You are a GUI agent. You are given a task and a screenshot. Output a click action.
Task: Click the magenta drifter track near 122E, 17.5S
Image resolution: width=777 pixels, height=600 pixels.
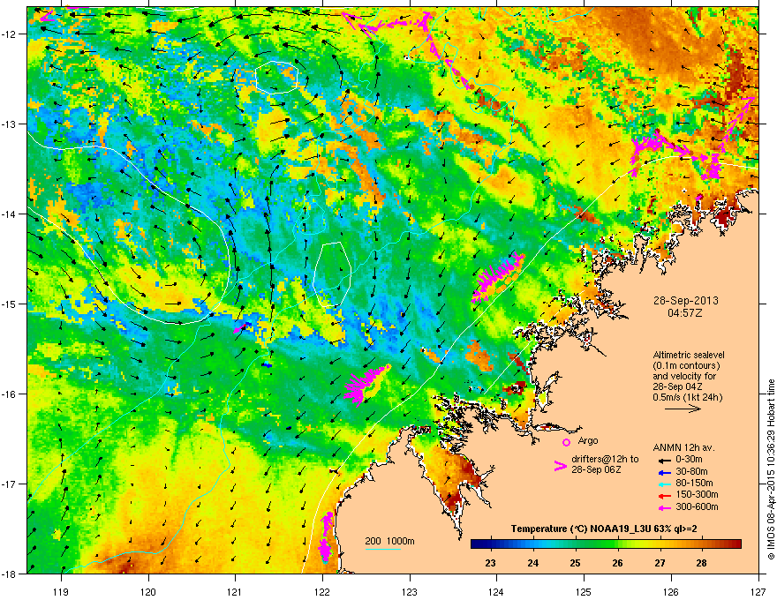click(x=326, y=536)
